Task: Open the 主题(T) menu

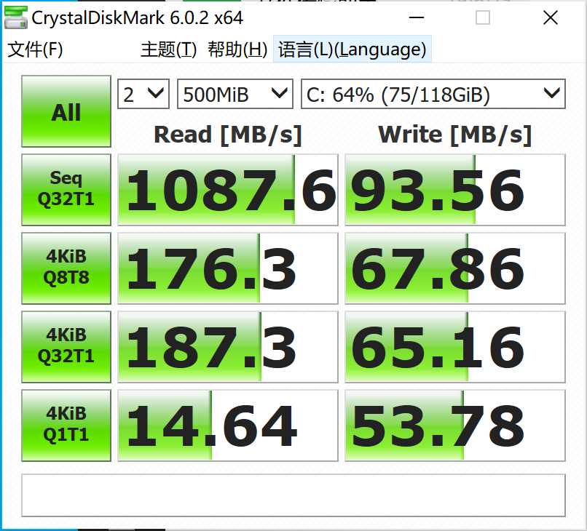Action: tap(168, 49)
